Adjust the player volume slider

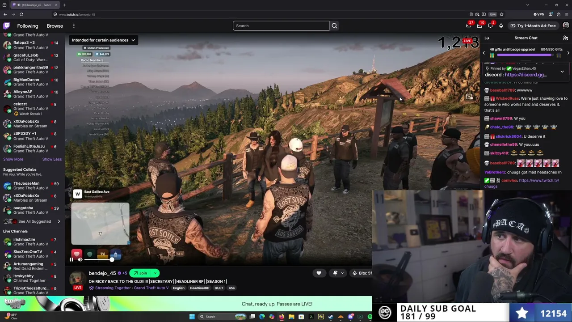(99, 259)
